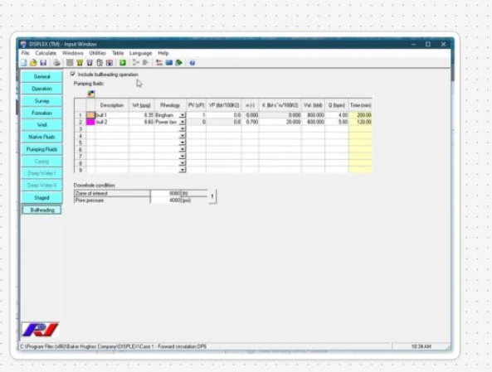Go to the Well input page

[x=41, y=125]
